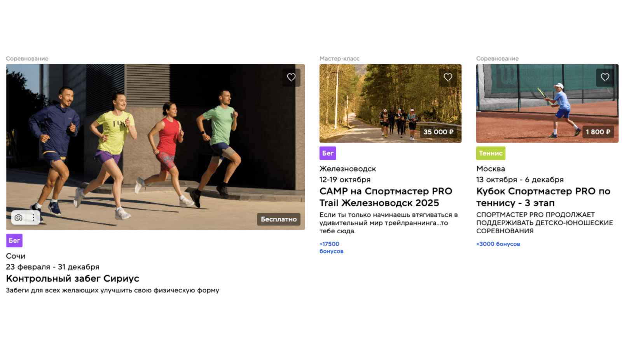
Task: Click the Мастер-класс category label
Action: click(339, 58)
